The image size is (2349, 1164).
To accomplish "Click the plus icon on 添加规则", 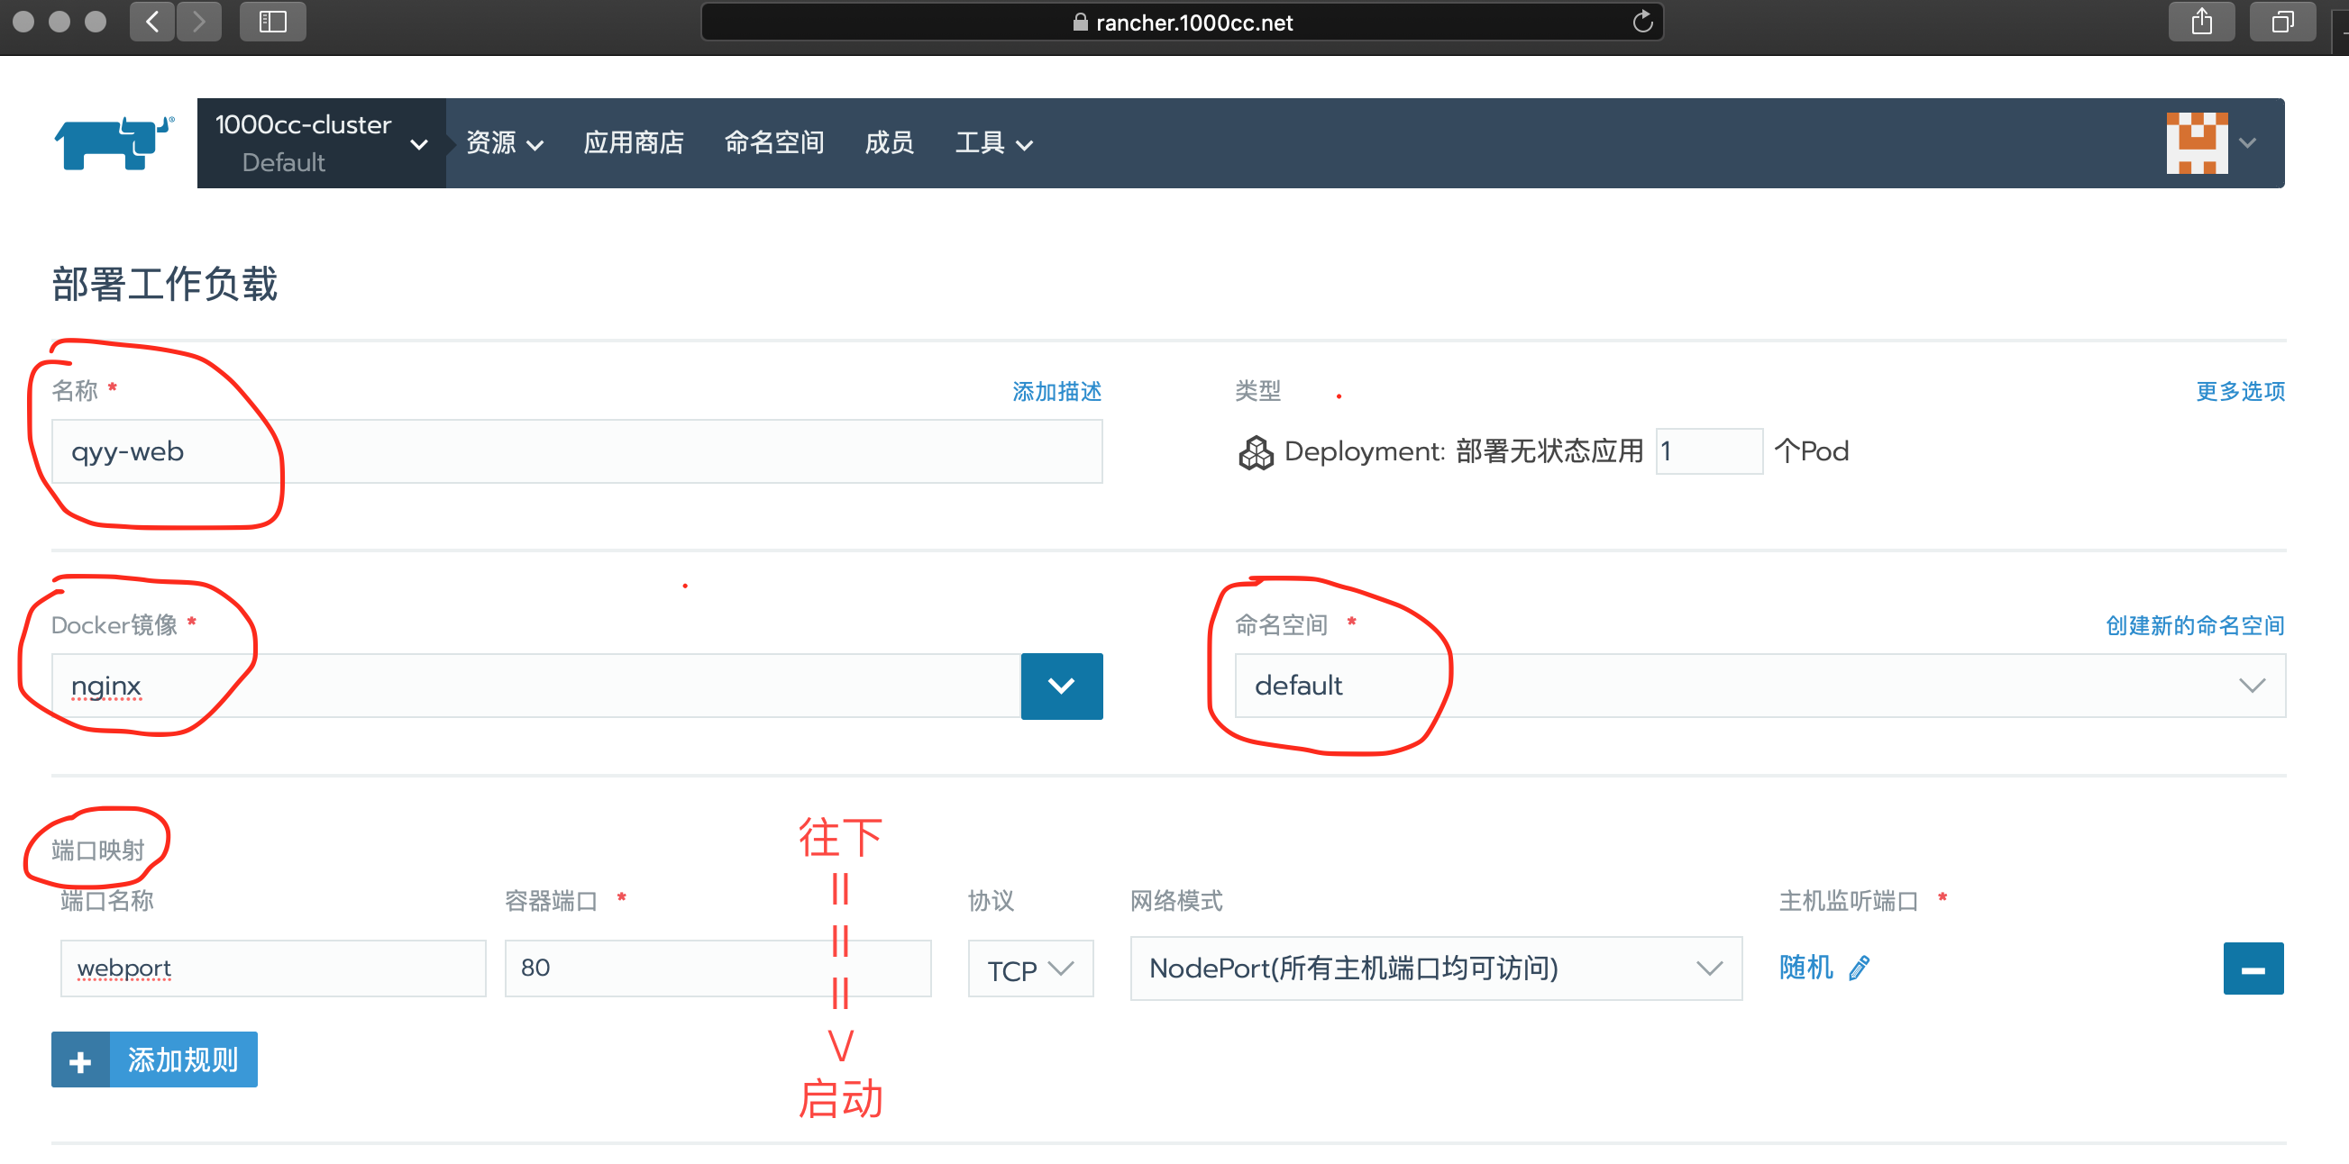I will [80, 1060].
